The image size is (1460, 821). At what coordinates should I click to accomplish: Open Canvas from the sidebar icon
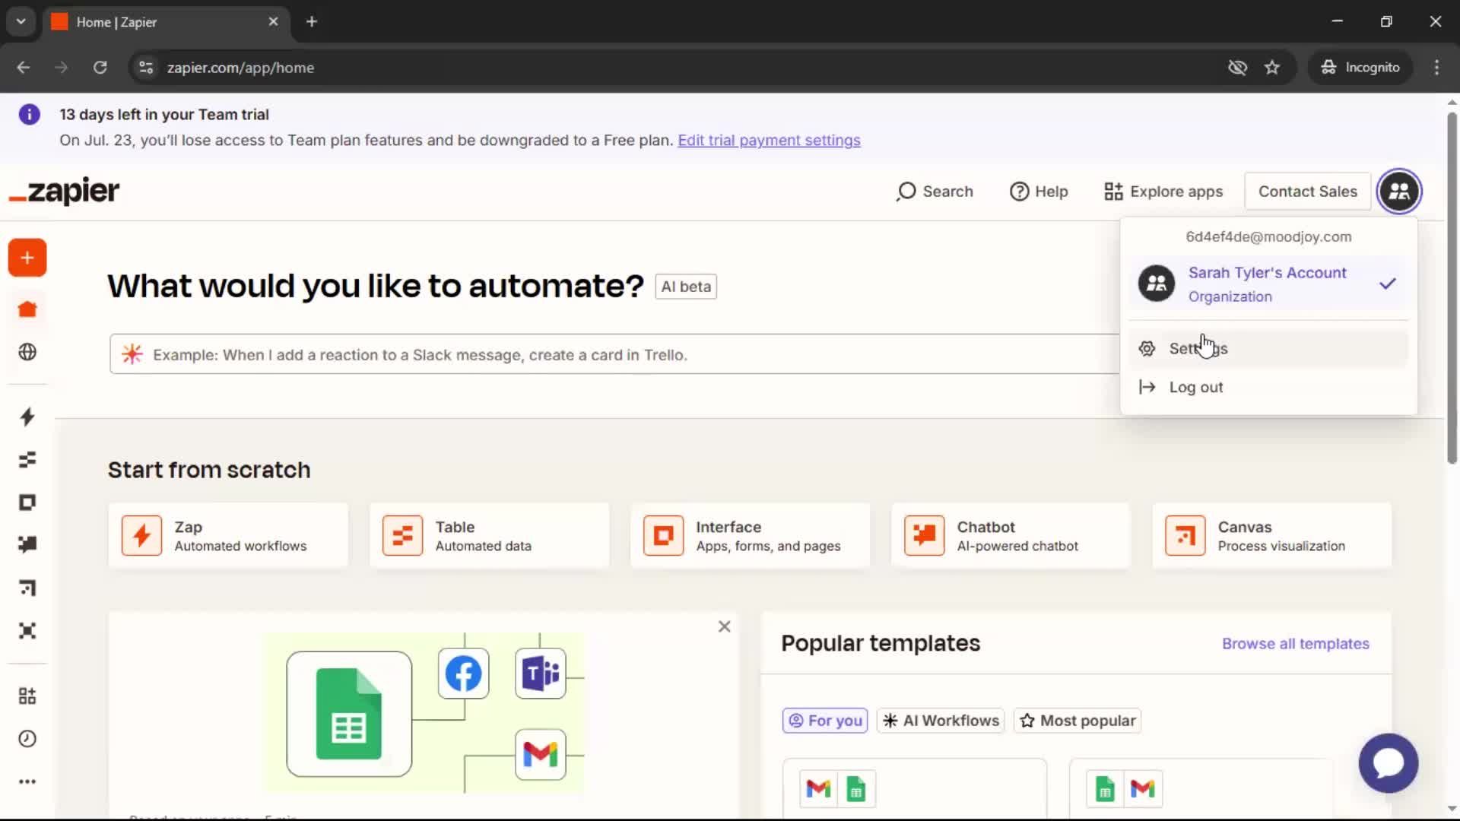click(27, 588)
